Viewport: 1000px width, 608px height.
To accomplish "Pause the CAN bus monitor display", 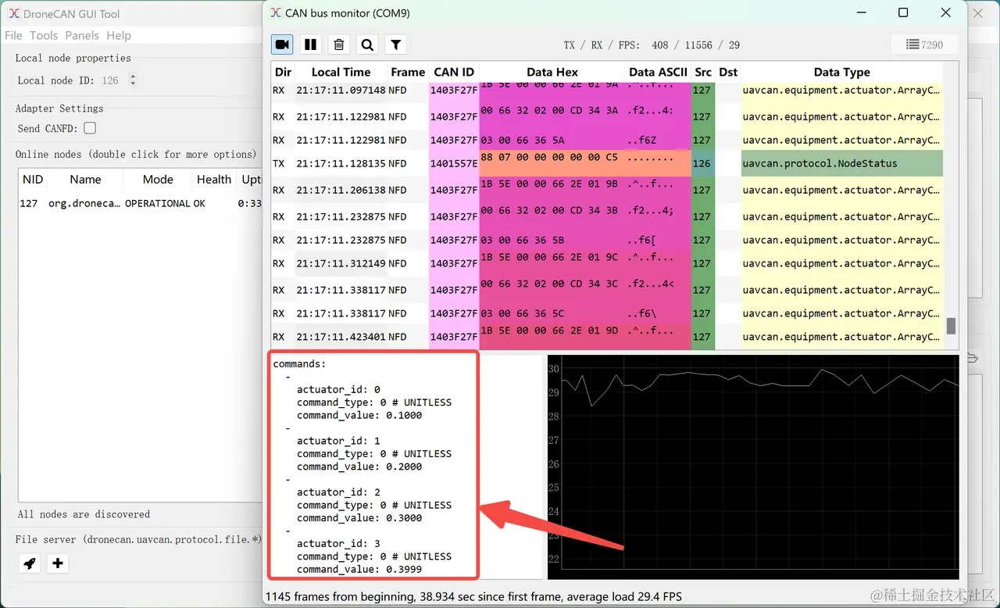I will tap(311, 45).
